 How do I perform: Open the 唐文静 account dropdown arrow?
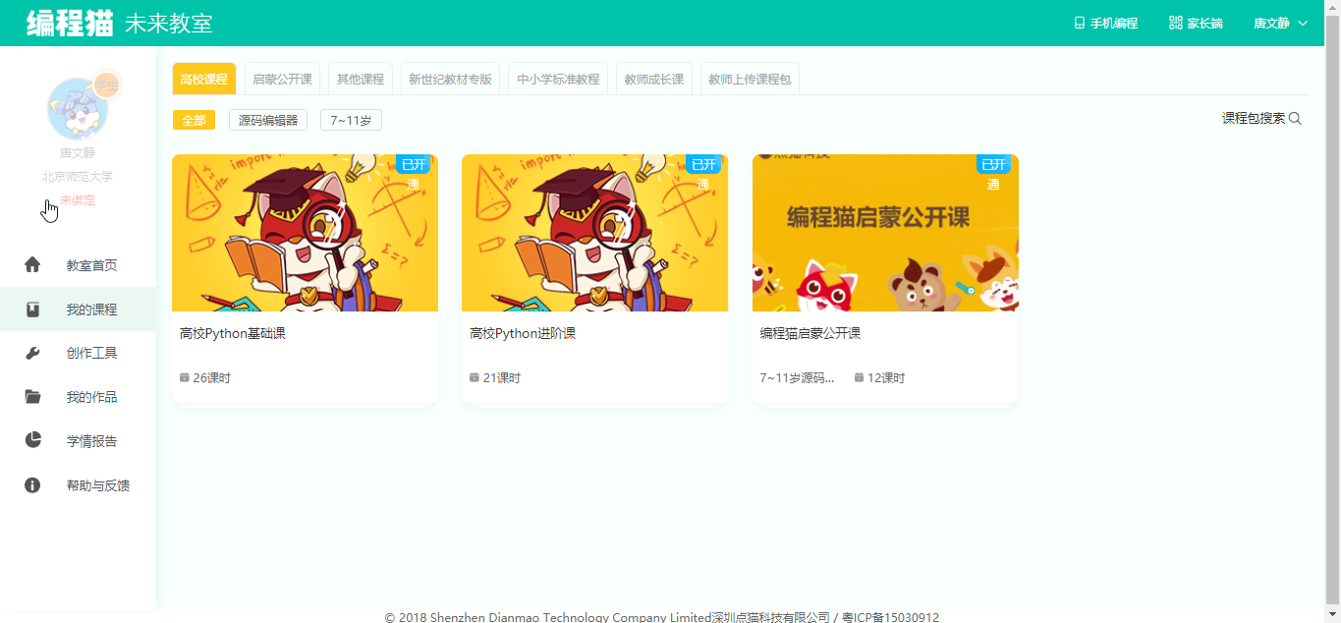coord(1303,24)
